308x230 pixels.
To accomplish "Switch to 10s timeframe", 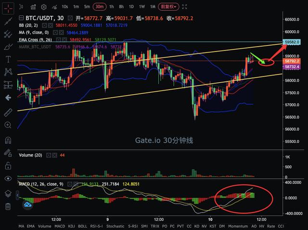I will pos(64,7).
